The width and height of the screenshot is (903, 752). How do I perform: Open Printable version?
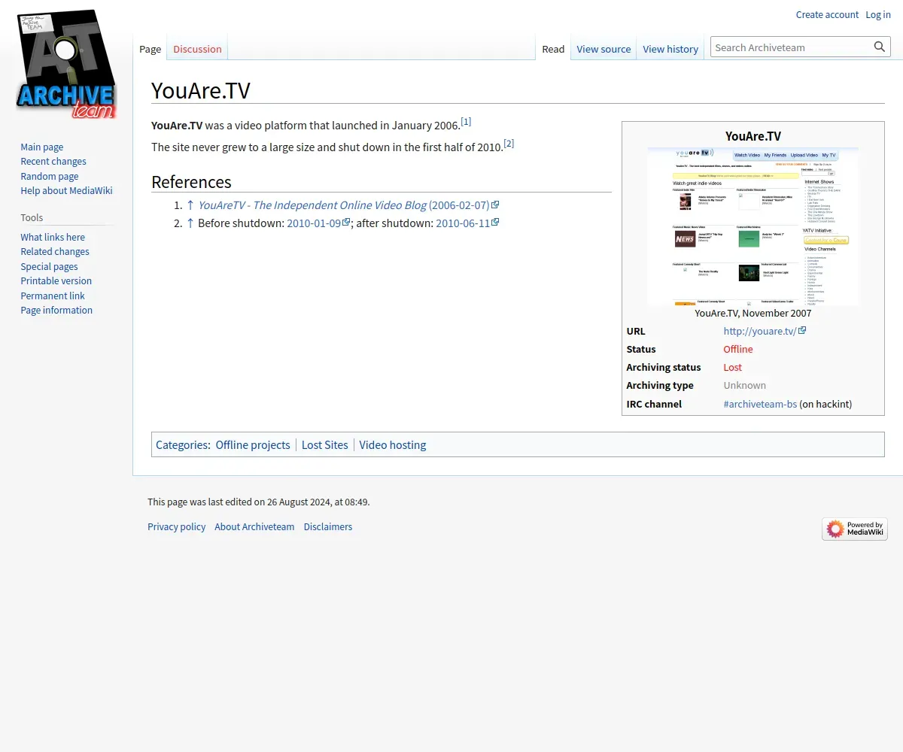56,281
